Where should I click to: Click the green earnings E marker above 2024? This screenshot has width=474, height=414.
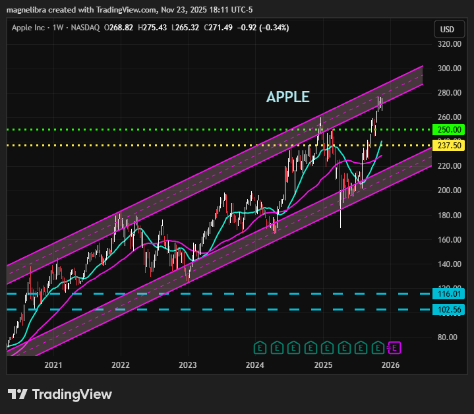click(260, 348)
